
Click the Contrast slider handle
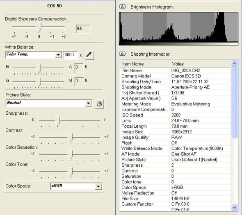point(70,138)
